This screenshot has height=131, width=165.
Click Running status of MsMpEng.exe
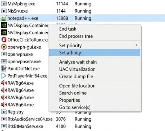[x=83, y=4]
